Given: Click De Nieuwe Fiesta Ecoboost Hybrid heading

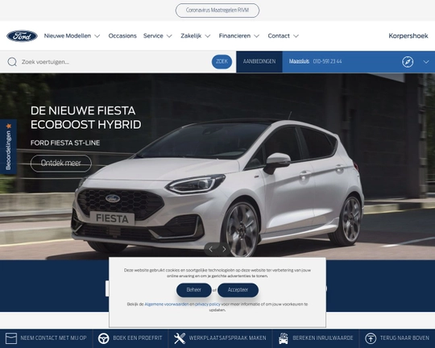Looking at the screenshot, I should [x=85, y=118].
